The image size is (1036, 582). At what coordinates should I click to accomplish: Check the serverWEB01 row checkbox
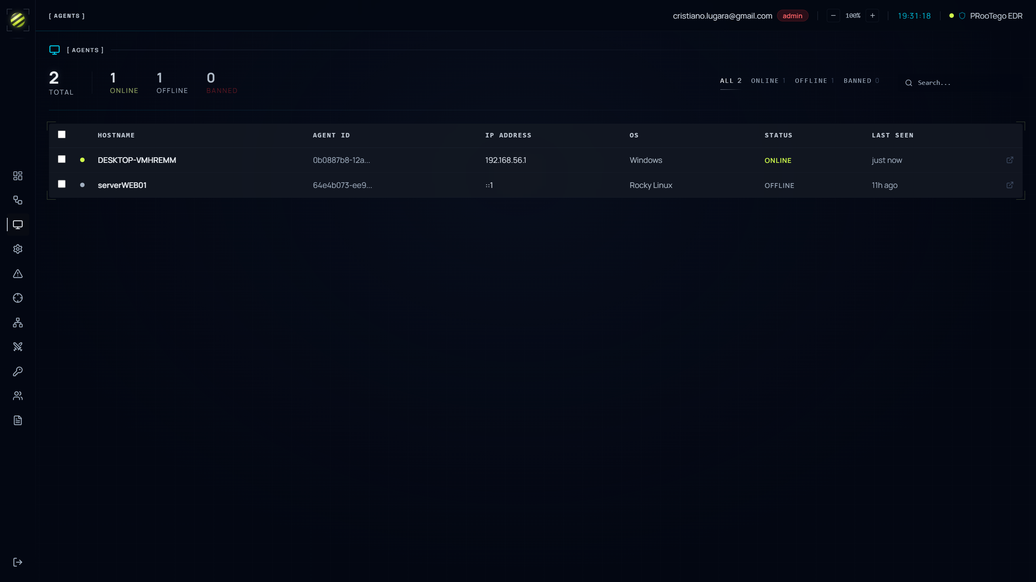(x=62, y=184)
